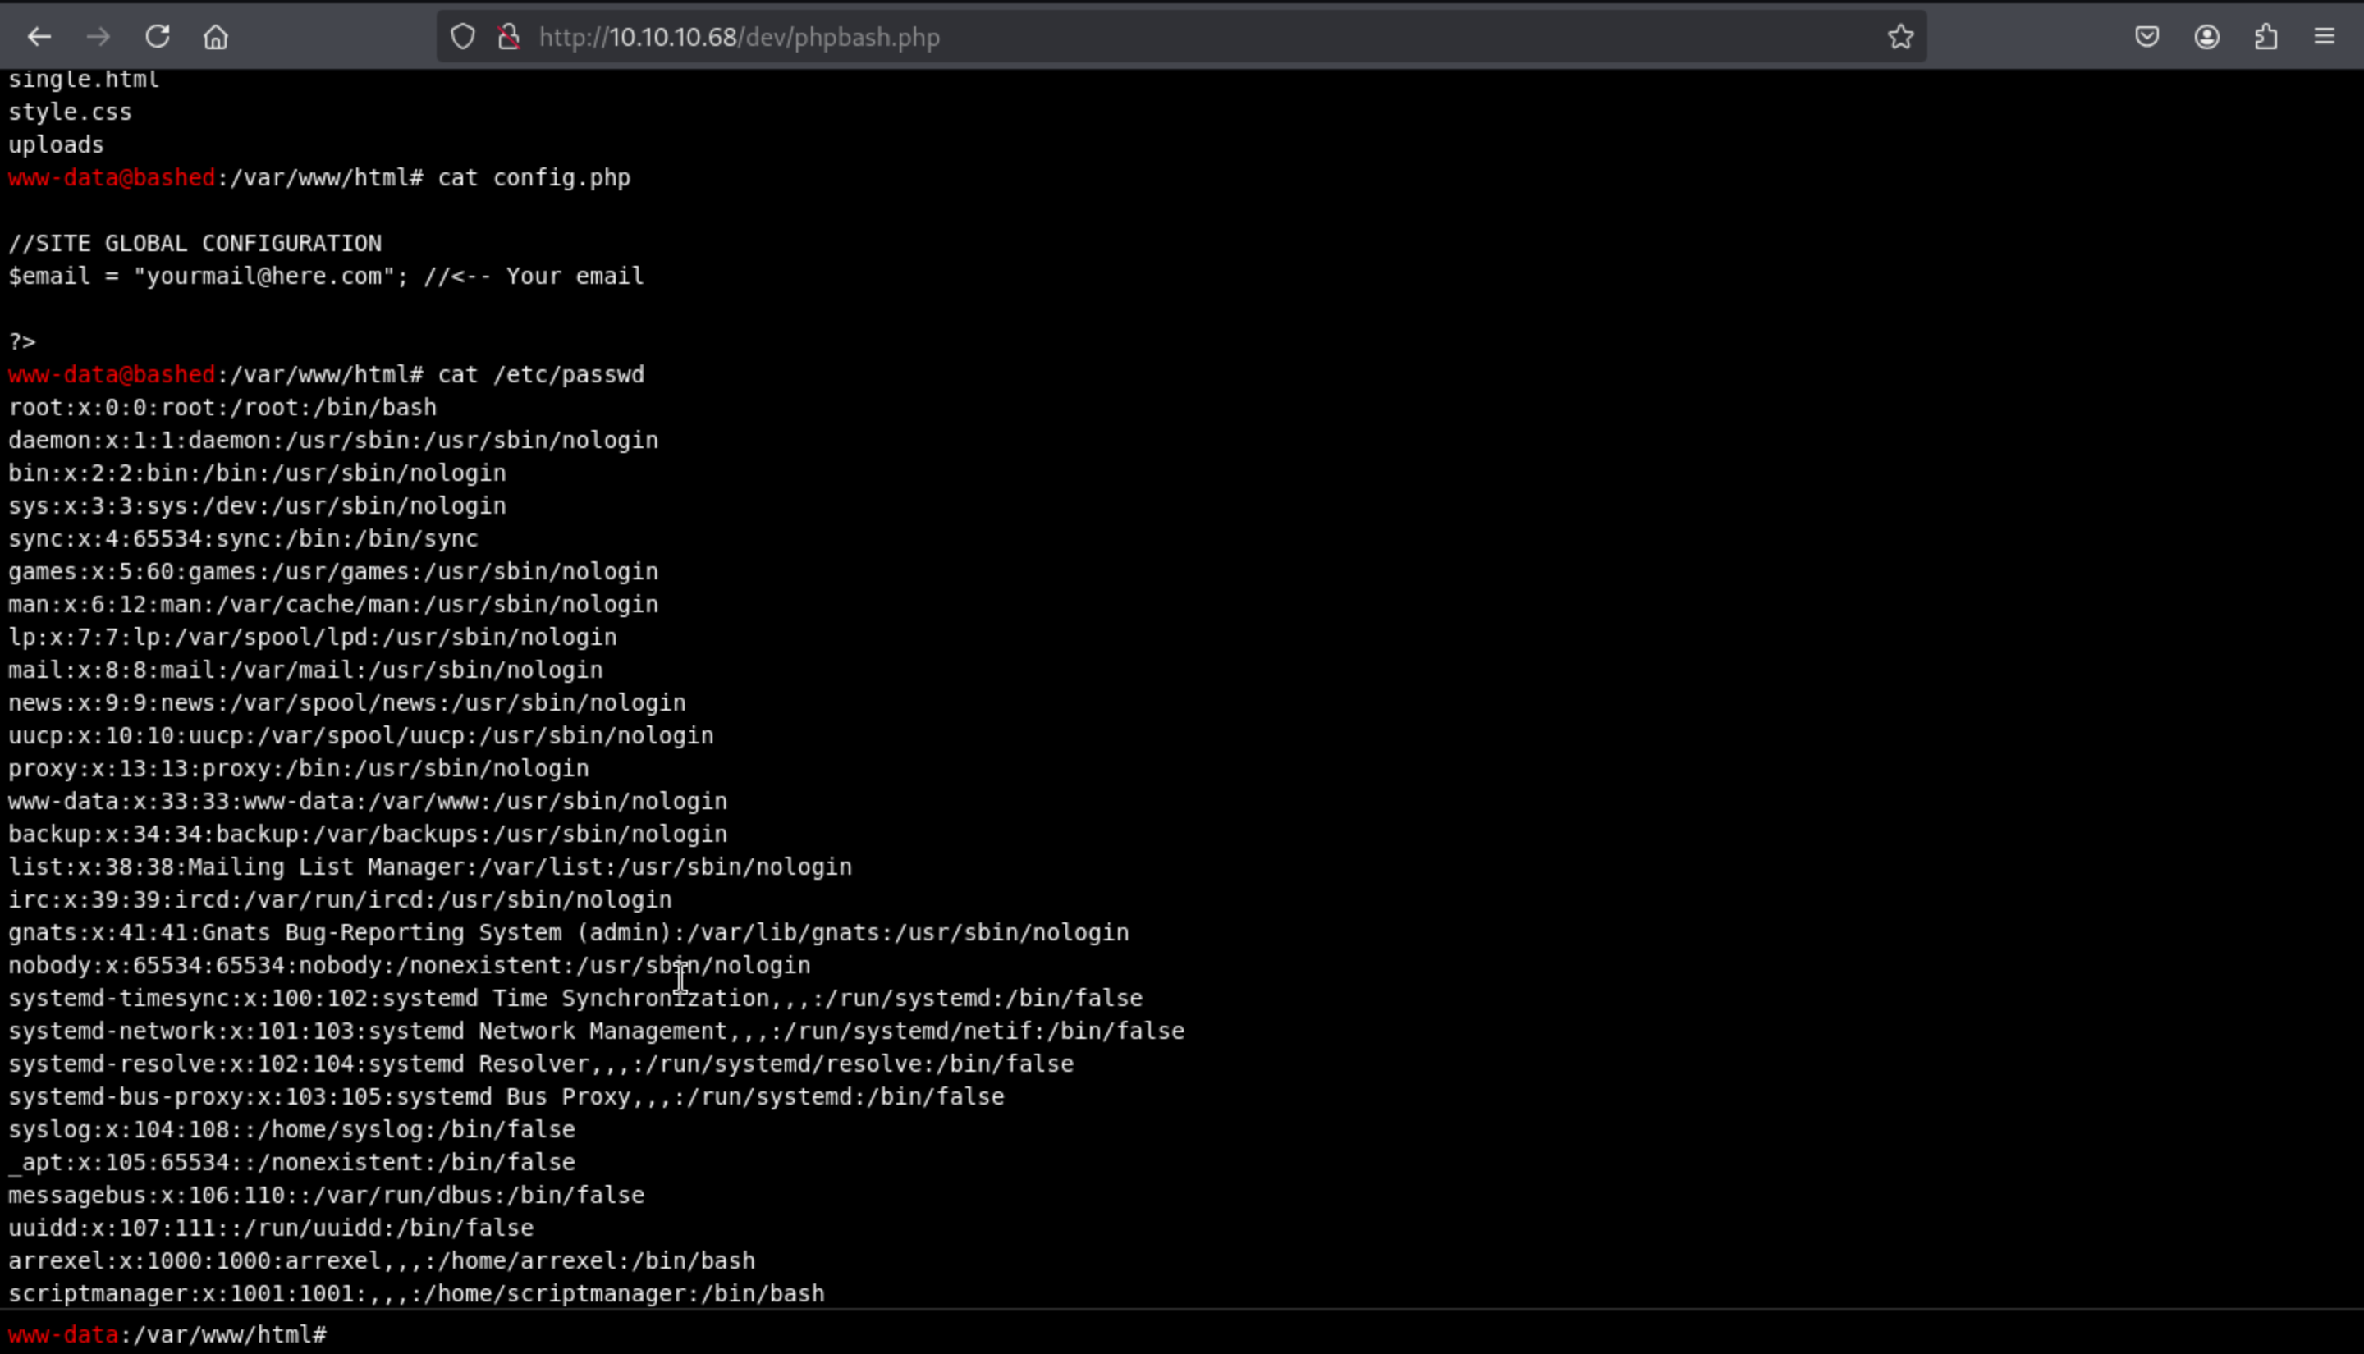Open the hamburger application menu
The height and width of the screenshot is (1354, 2364).
point(2324,37)
